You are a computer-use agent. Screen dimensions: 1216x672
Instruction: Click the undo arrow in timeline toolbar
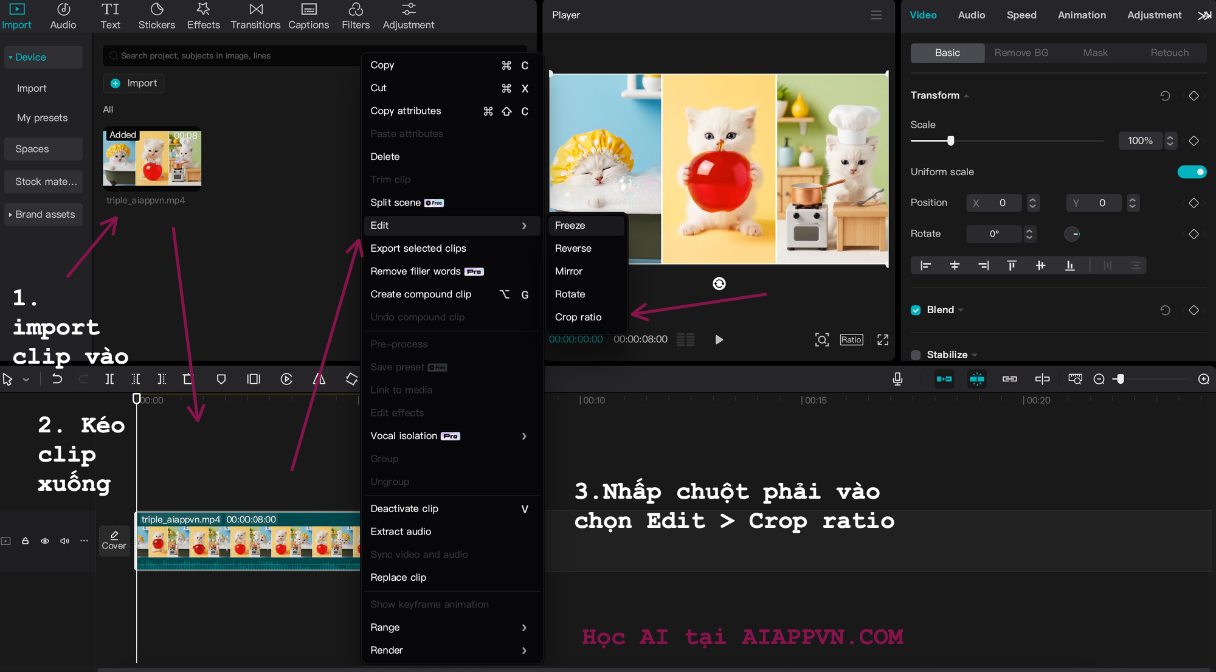click(57, 379)
